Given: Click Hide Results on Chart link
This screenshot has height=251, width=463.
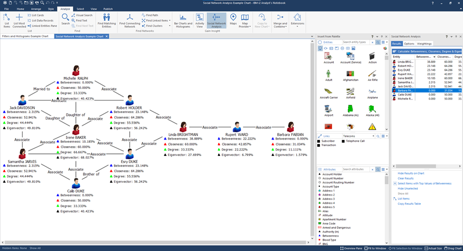Looking at the screenshot, I should coord(411,173).
